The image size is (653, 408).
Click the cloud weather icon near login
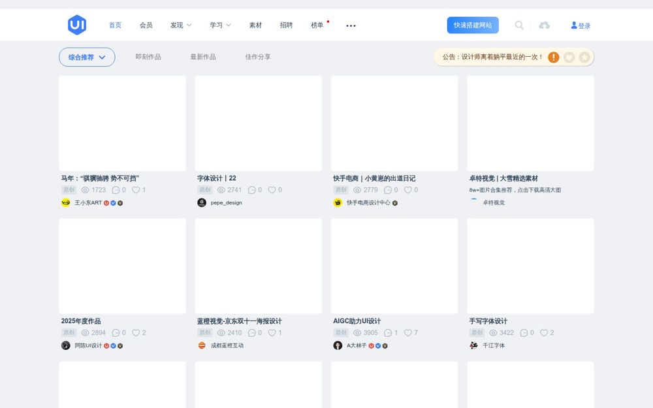point(544,25)
